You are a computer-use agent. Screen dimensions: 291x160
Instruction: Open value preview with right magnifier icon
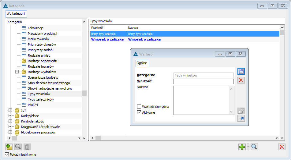click(254, 147)
